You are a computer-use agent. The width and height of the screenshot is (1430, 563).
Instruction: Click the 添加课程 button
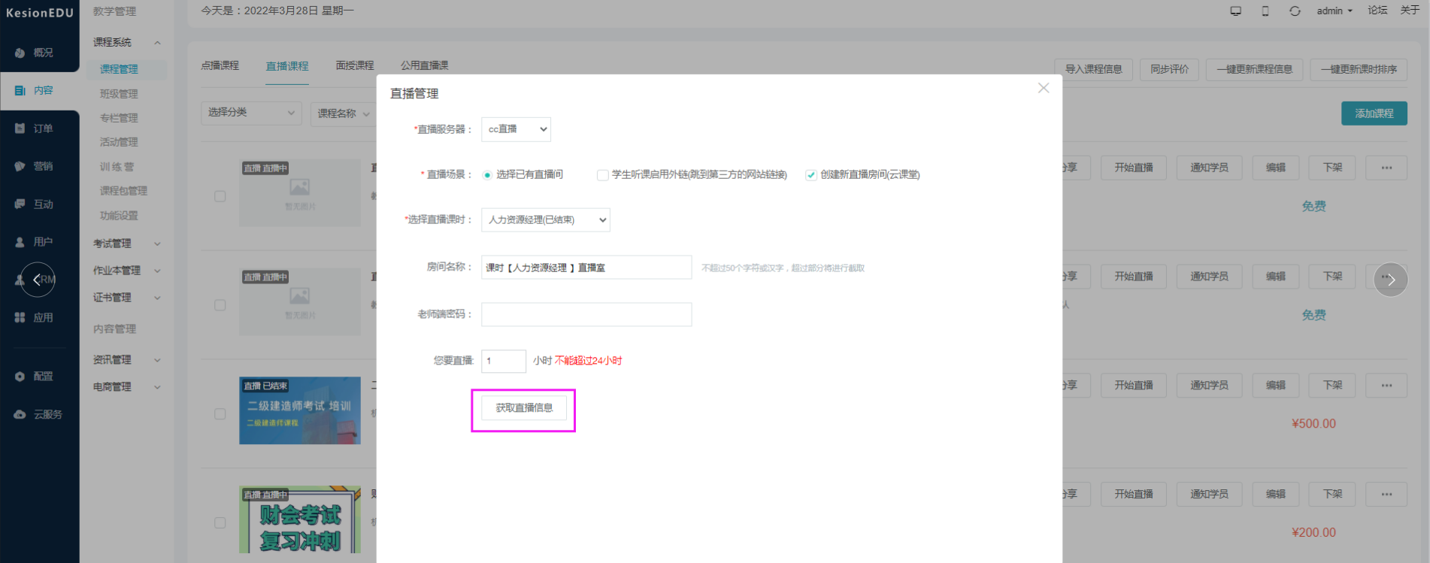(1374, 114)
